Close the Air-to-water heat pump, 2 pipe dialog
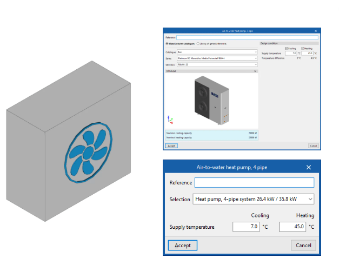339x278 pixels. pos(316,31)
